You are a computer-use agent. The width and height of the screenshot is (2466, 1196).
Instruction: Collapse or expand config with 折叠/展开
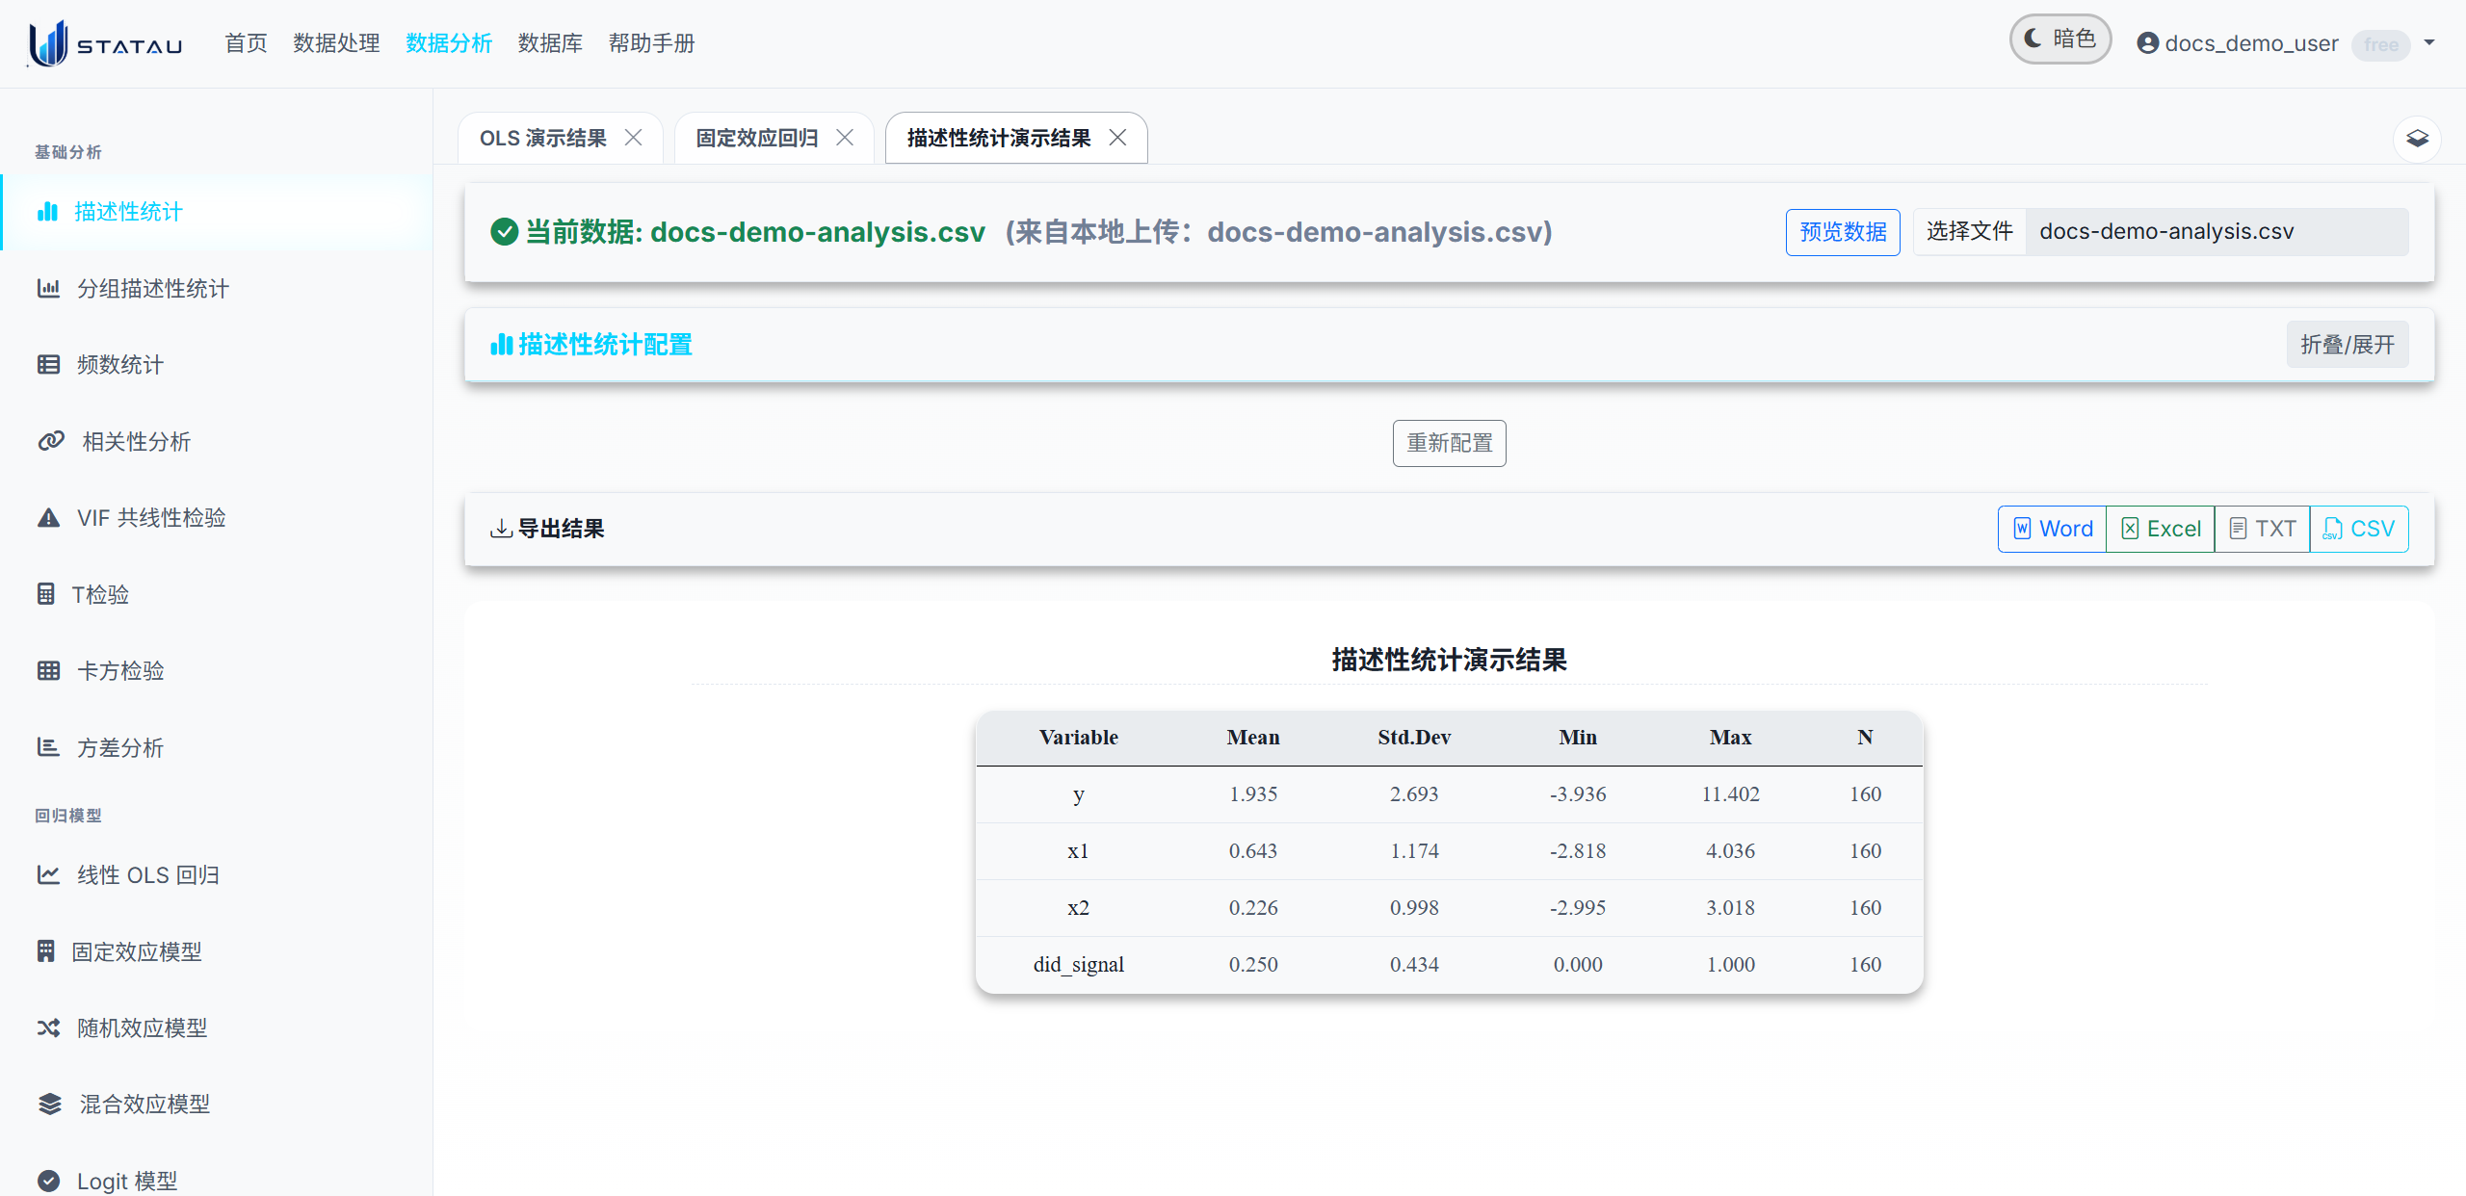[2348, 345]
